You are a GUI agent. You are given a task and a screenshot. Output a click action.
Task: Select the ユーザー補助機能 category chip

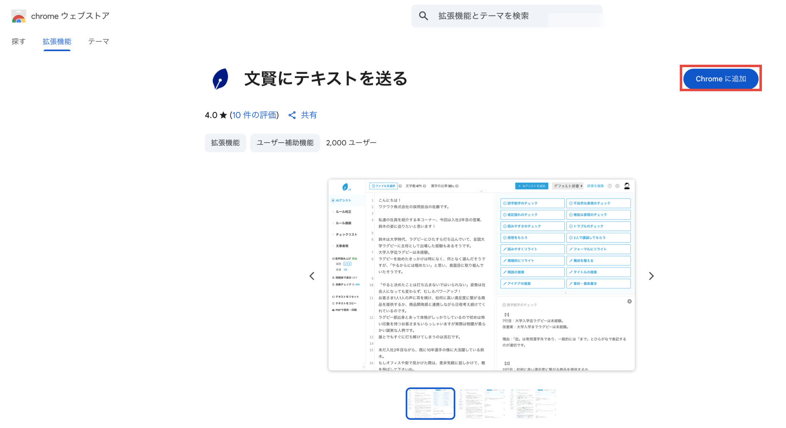pos(285,143)
